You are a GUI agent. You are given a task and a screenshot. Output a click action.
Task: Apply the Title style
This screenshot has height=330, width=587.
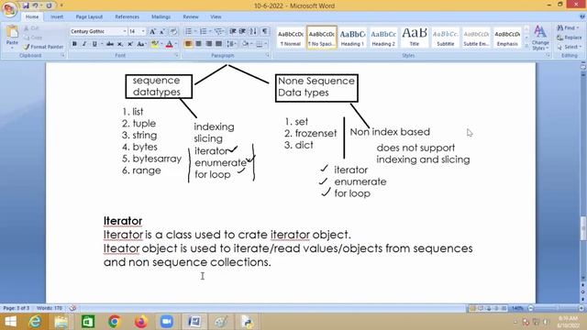tap(415, 38)
